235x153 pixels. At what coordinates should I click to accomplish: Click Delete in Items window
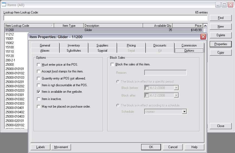point(221,35)
